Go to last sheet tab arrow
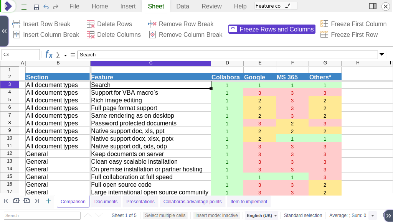Viewport: 393px width, 222px height. (37, 201)
